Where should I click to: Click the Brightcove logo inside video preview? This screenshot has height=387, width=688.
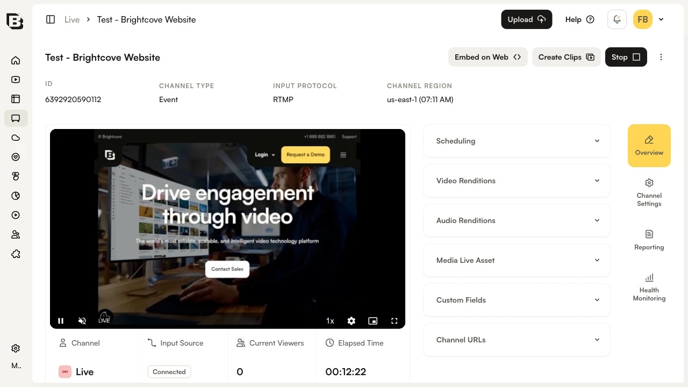pos(110,155)
